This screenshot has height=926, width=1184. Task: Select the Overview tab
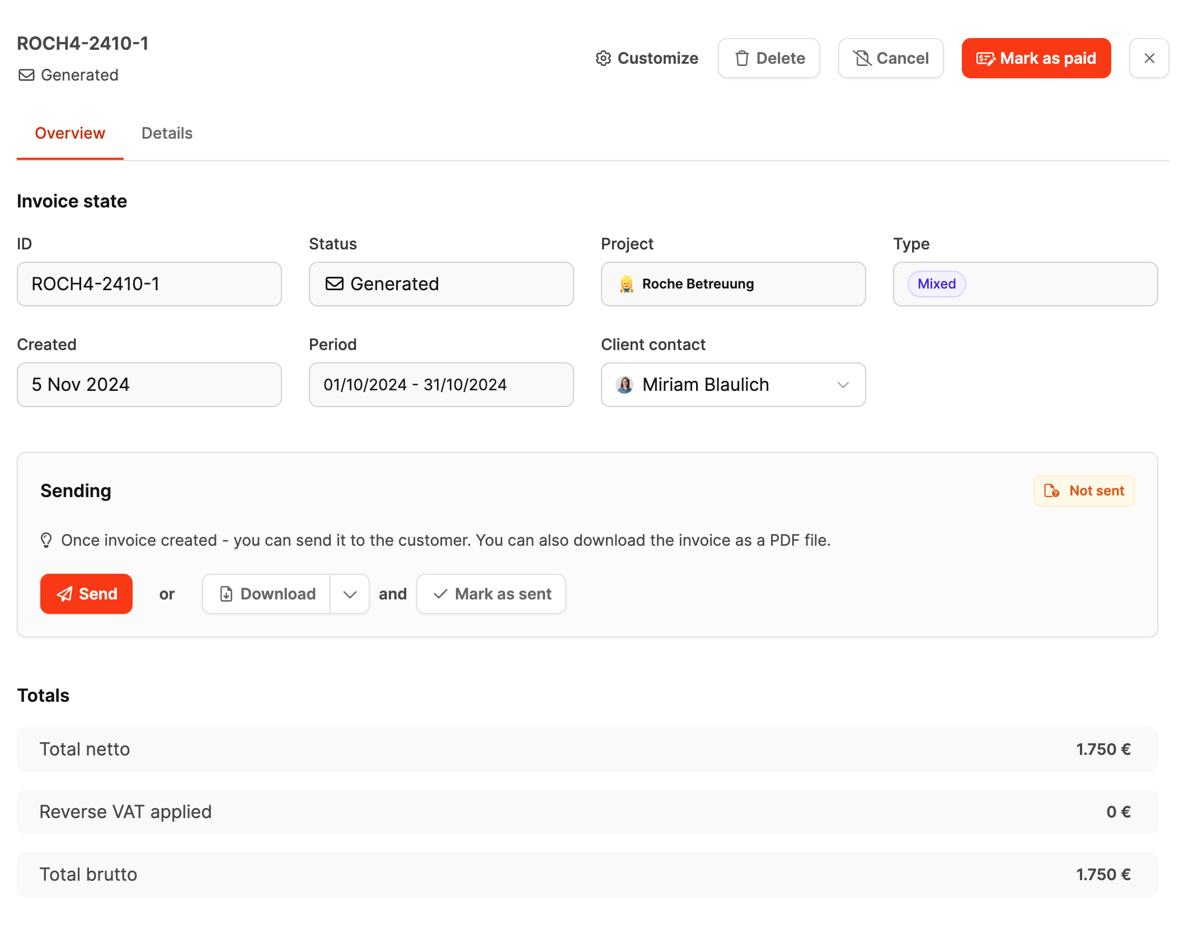[70, 133]
